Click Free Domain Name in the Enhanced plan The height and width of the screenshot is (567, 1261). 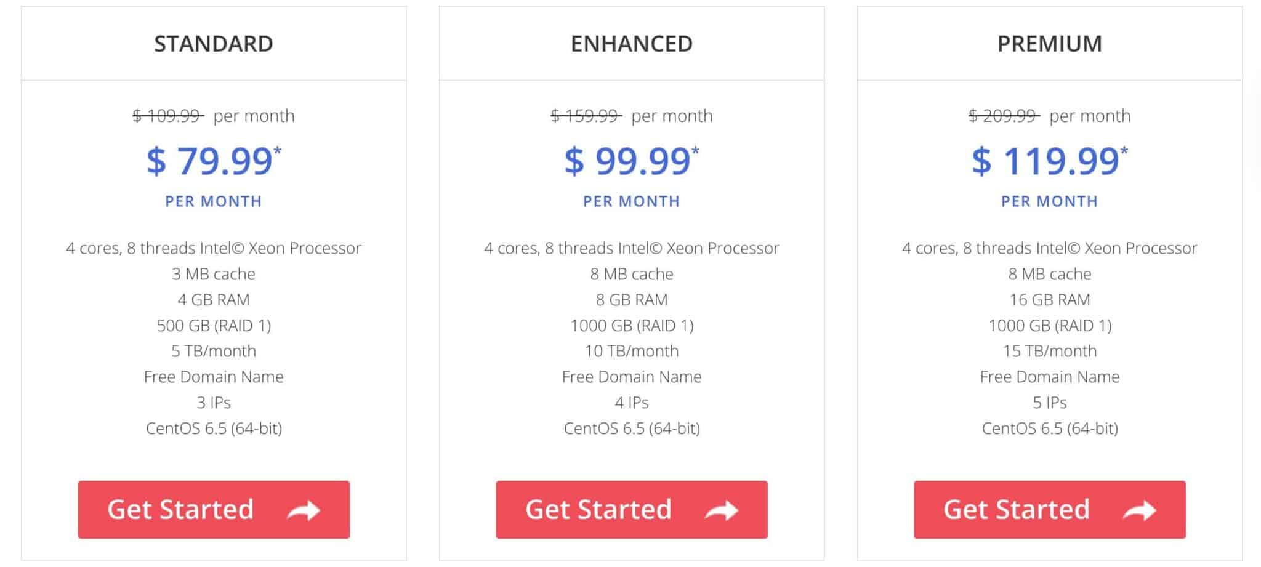tap(632, 377)
